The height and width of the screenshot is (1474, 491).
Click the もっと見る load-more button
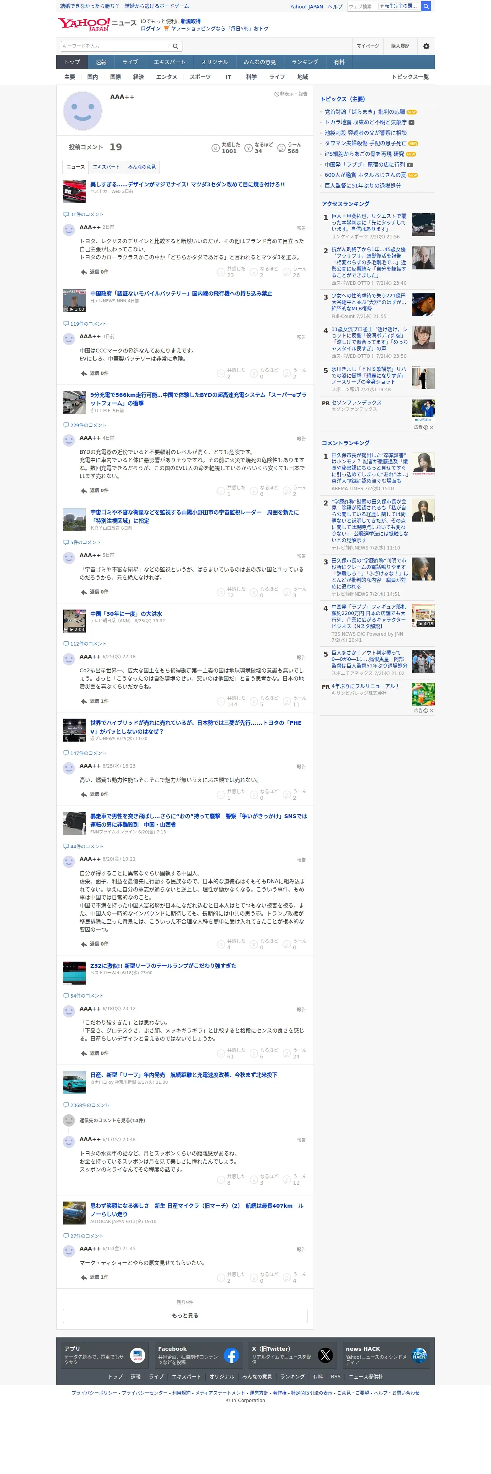185,1316
